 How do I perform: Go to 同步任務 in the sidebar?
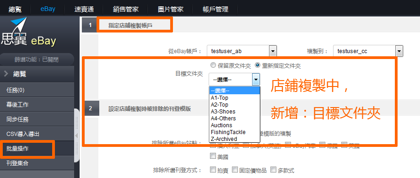tap(37, 119)
